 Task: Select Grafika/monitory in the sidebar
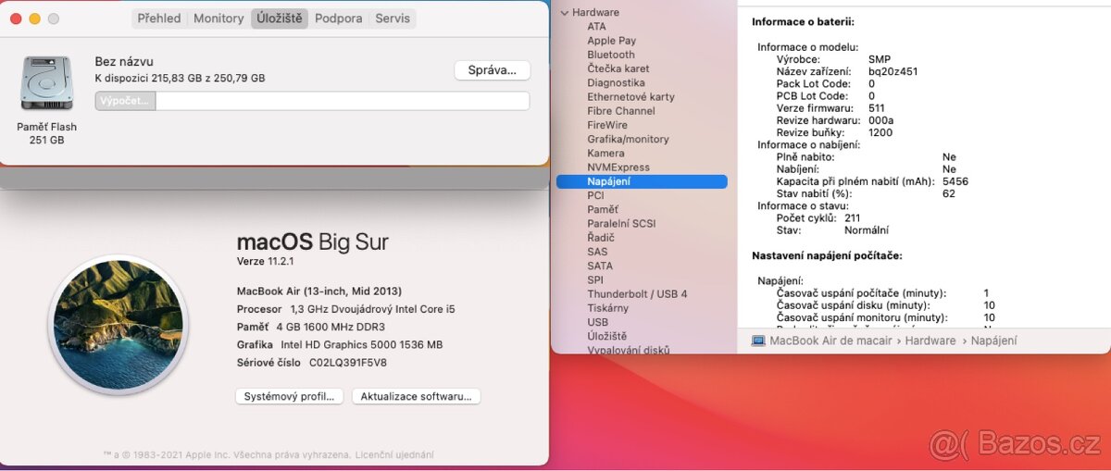(628, 139)
